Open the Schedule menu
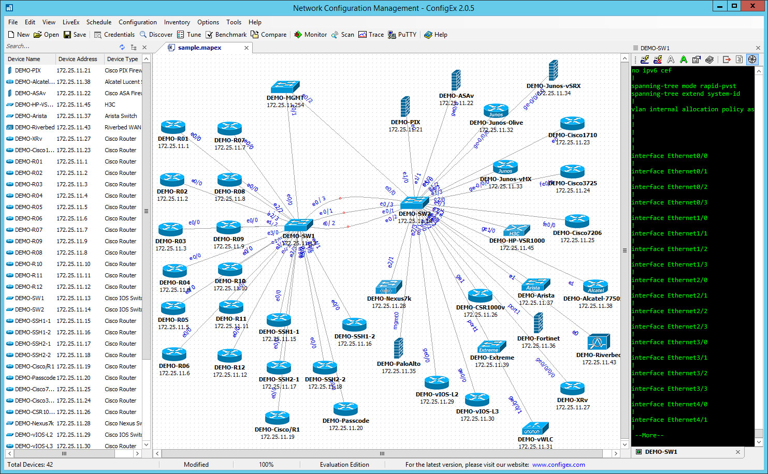This screenshot has width=768, height=474. [x=99, y=22]
